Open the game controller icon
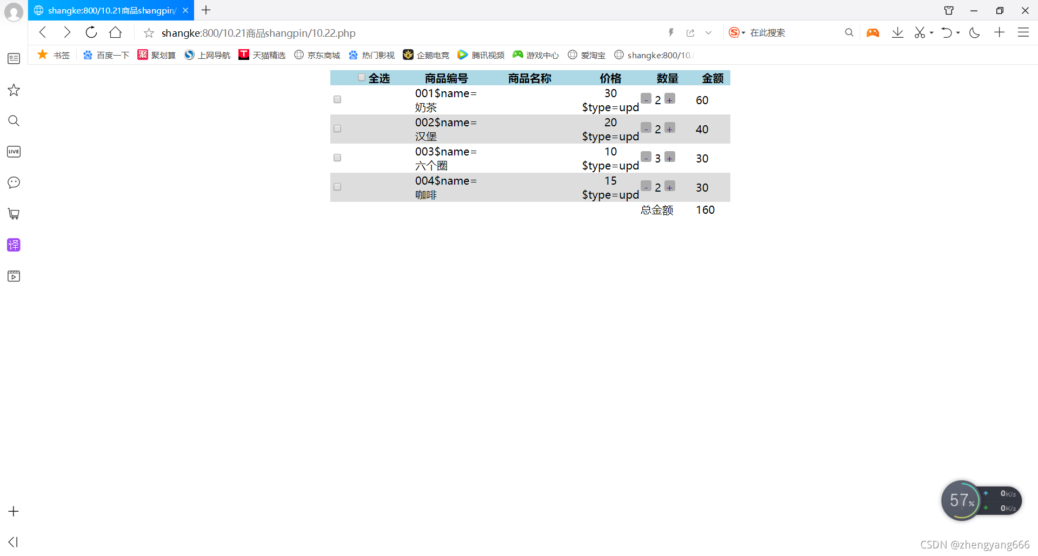This screenshot has height=556, width=1038. pos(873,32)
